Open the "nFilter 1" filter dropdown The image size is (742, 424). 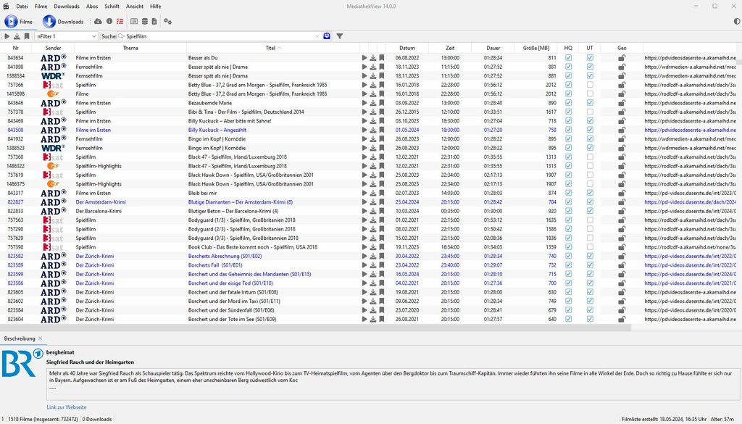pos(66,36)
